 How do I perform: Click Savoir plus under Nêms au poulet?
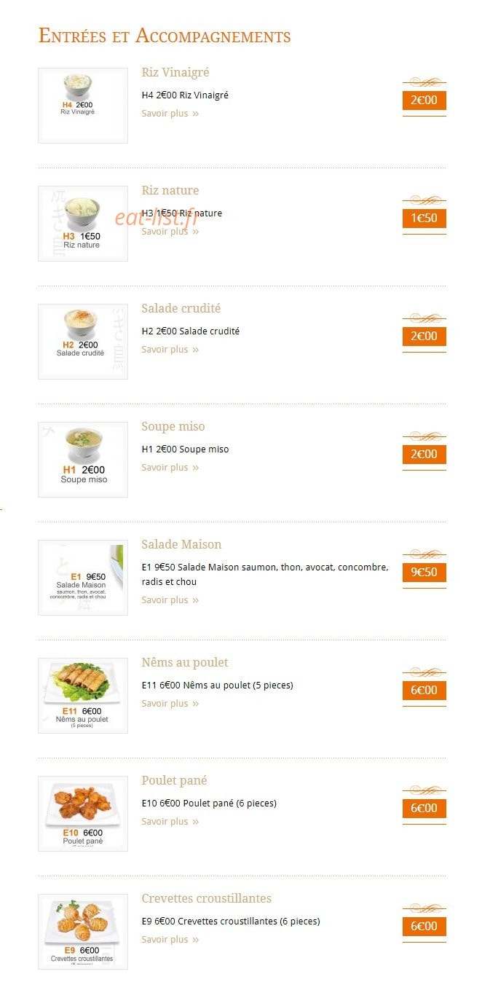[170, 704]
